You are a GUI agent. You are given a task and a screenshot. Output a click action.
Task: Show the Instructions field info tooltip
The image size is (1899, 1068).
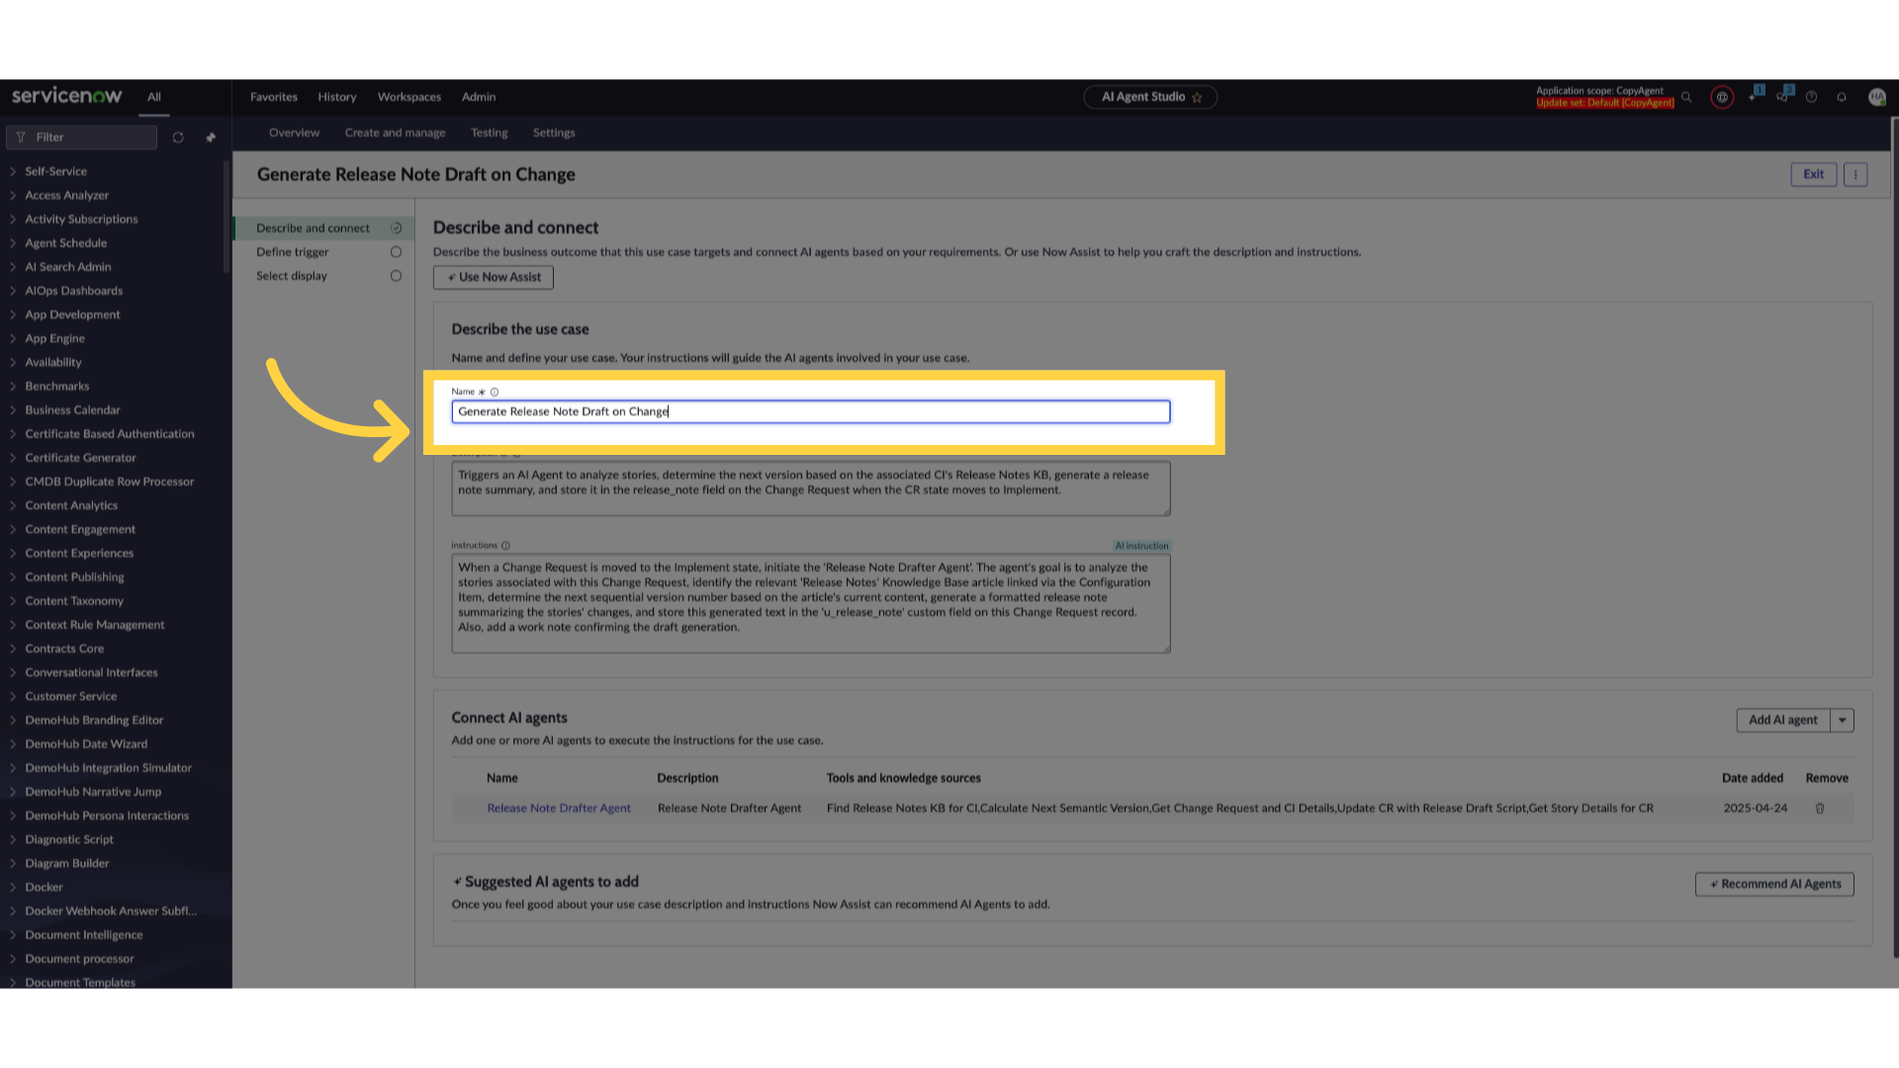(505, 545)
